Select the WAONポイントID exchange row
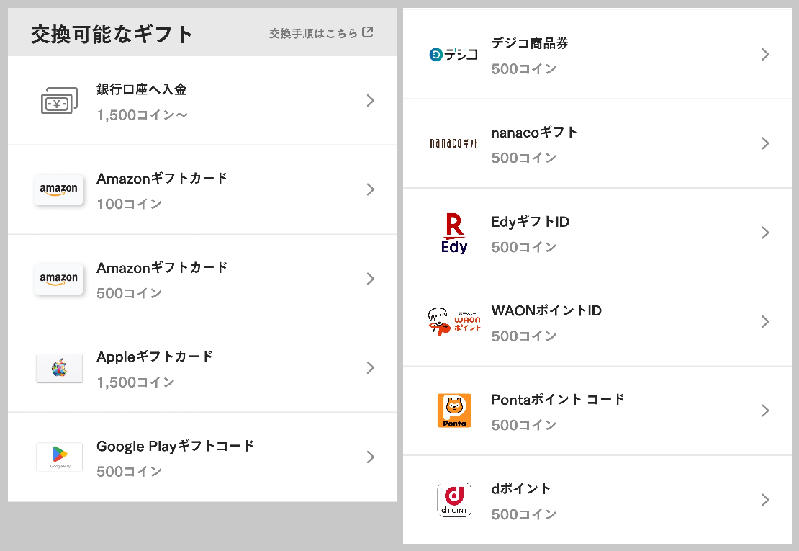 click(597, 321)
